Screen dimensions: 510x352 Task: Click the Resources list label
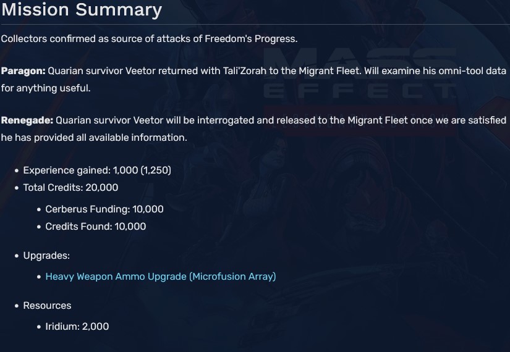tap(47, 306)
